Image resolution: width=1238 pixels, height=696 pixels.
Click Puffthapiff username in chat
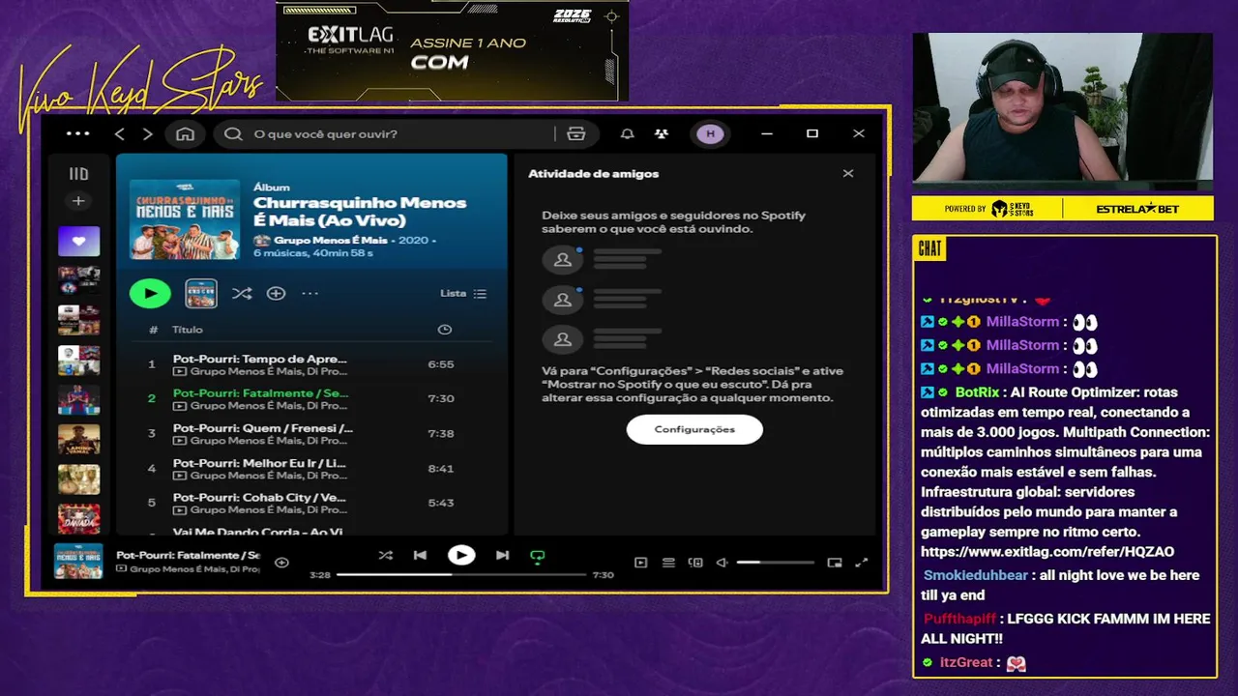coord(959,619)
